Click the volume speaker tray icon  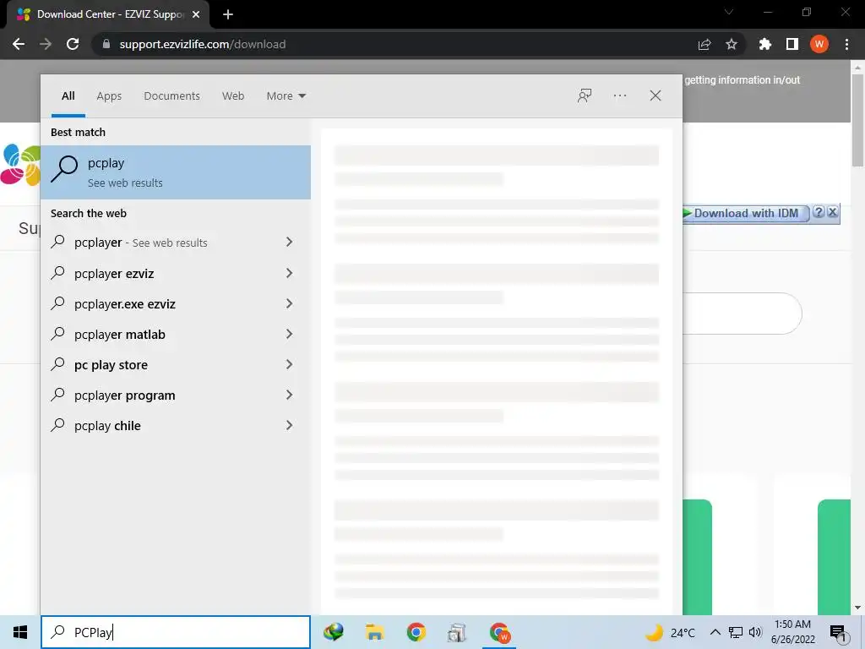coord(755,632)
